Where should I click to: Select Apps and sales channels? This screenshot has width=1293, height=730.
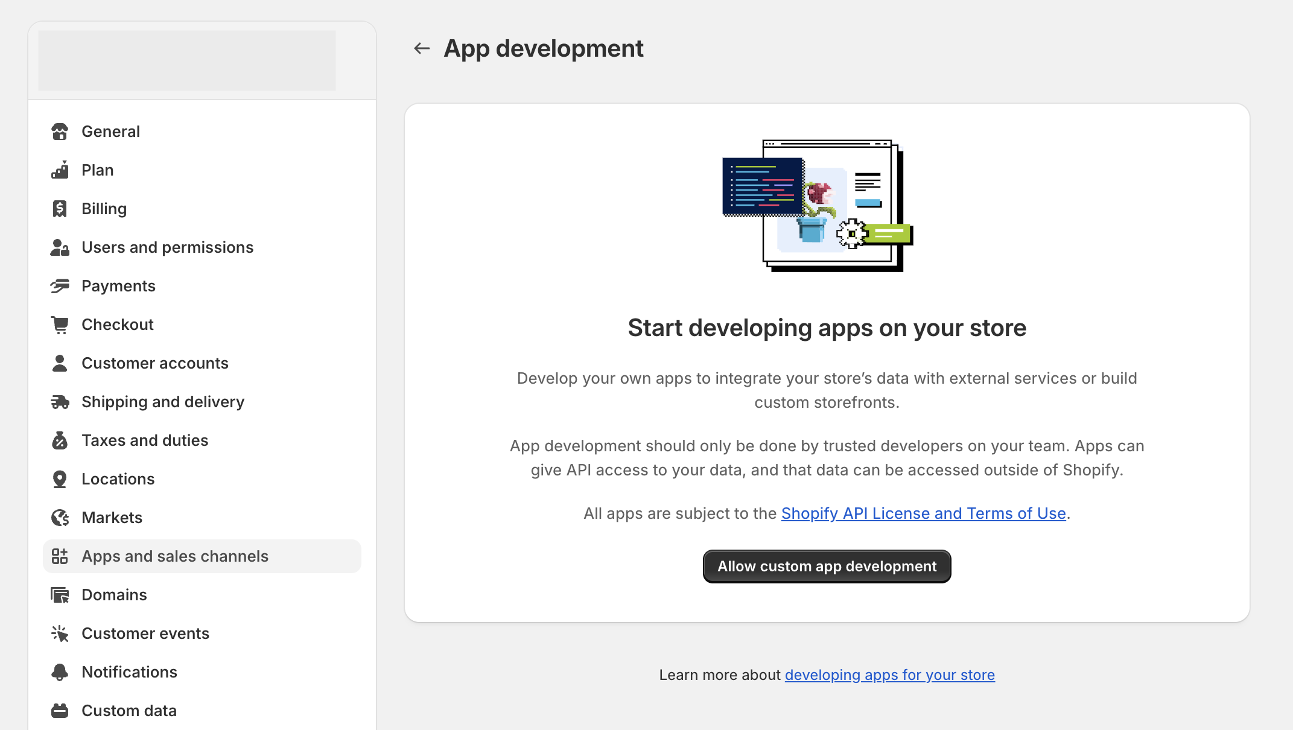(202, 556)
